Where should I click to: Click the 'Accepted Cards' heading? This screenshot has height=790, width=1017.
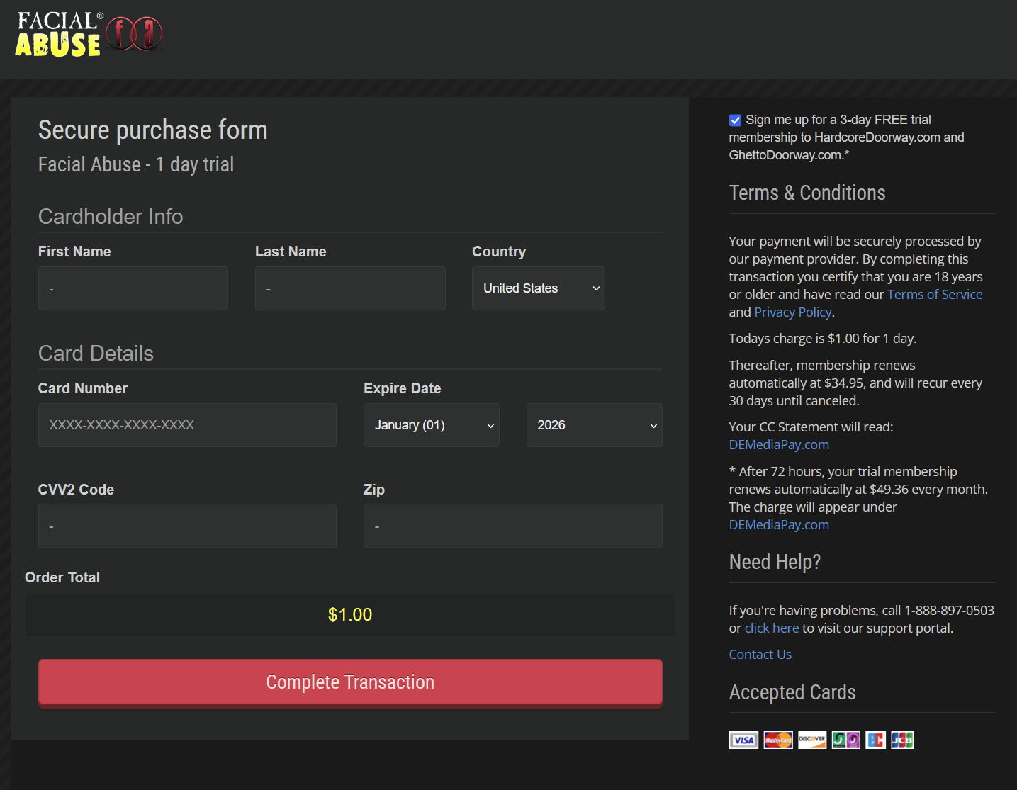coord(792,692)
